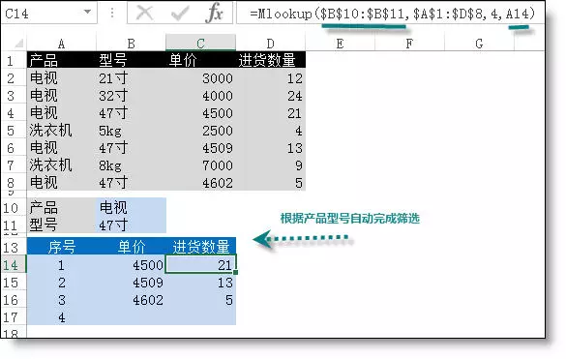Image resolution: width=566 pixels, height=359 pixels.
Task: Click cell with price 7000
Action: [x=200, y=165]
